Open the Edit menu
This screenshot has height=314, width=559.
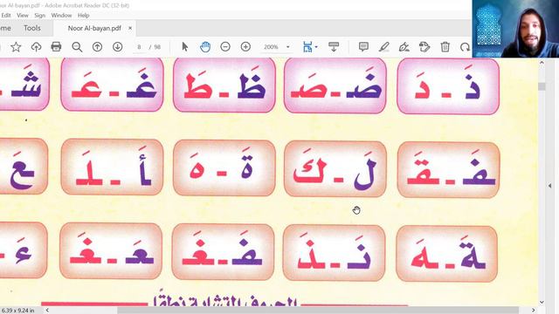point(6,16)
